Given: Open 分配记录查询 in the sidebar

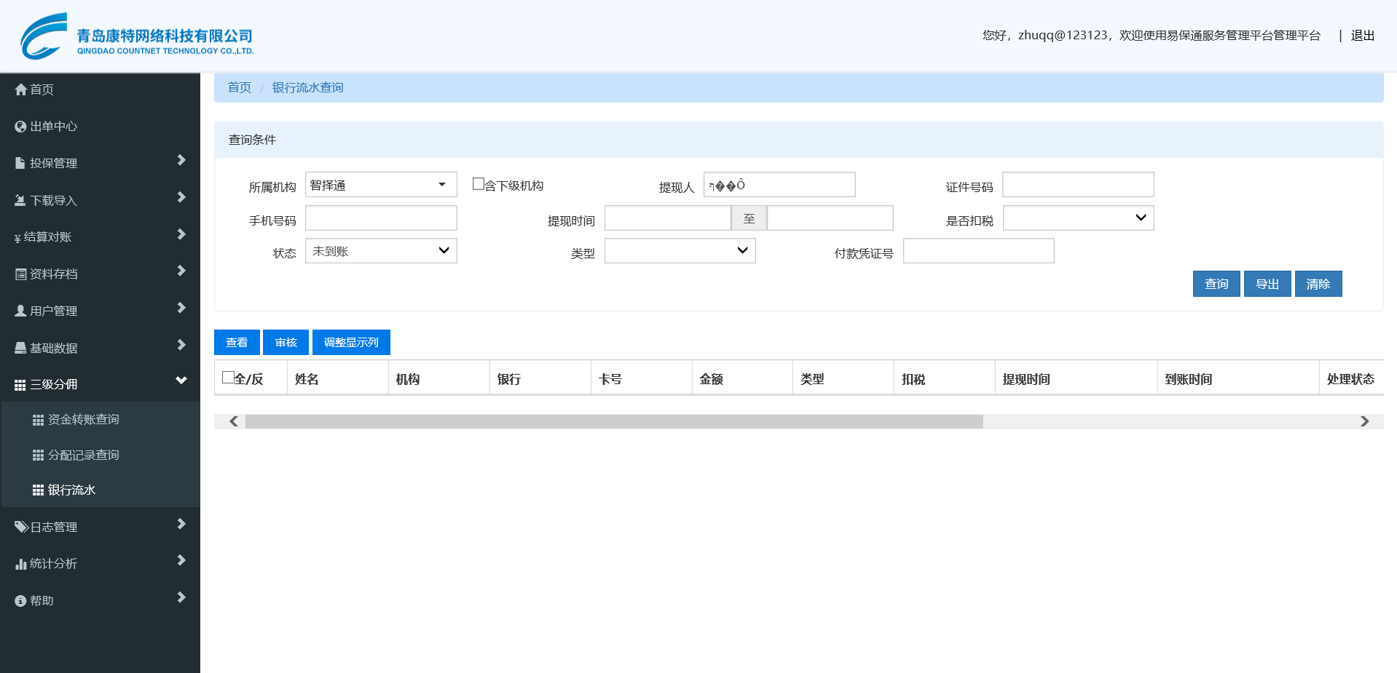Looking at the screenshot, I should [83, 455].
